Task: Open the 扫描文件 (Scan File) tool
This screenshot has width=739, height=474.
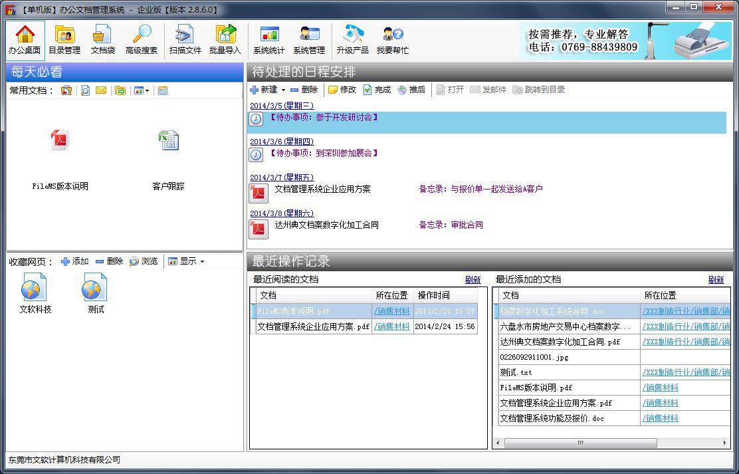Action: click(x=184, y=39)
